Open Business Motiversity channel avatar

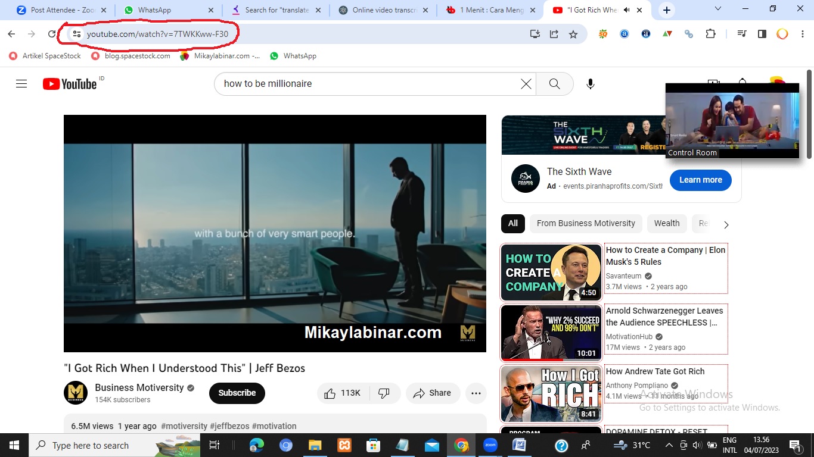coord(76,393)
